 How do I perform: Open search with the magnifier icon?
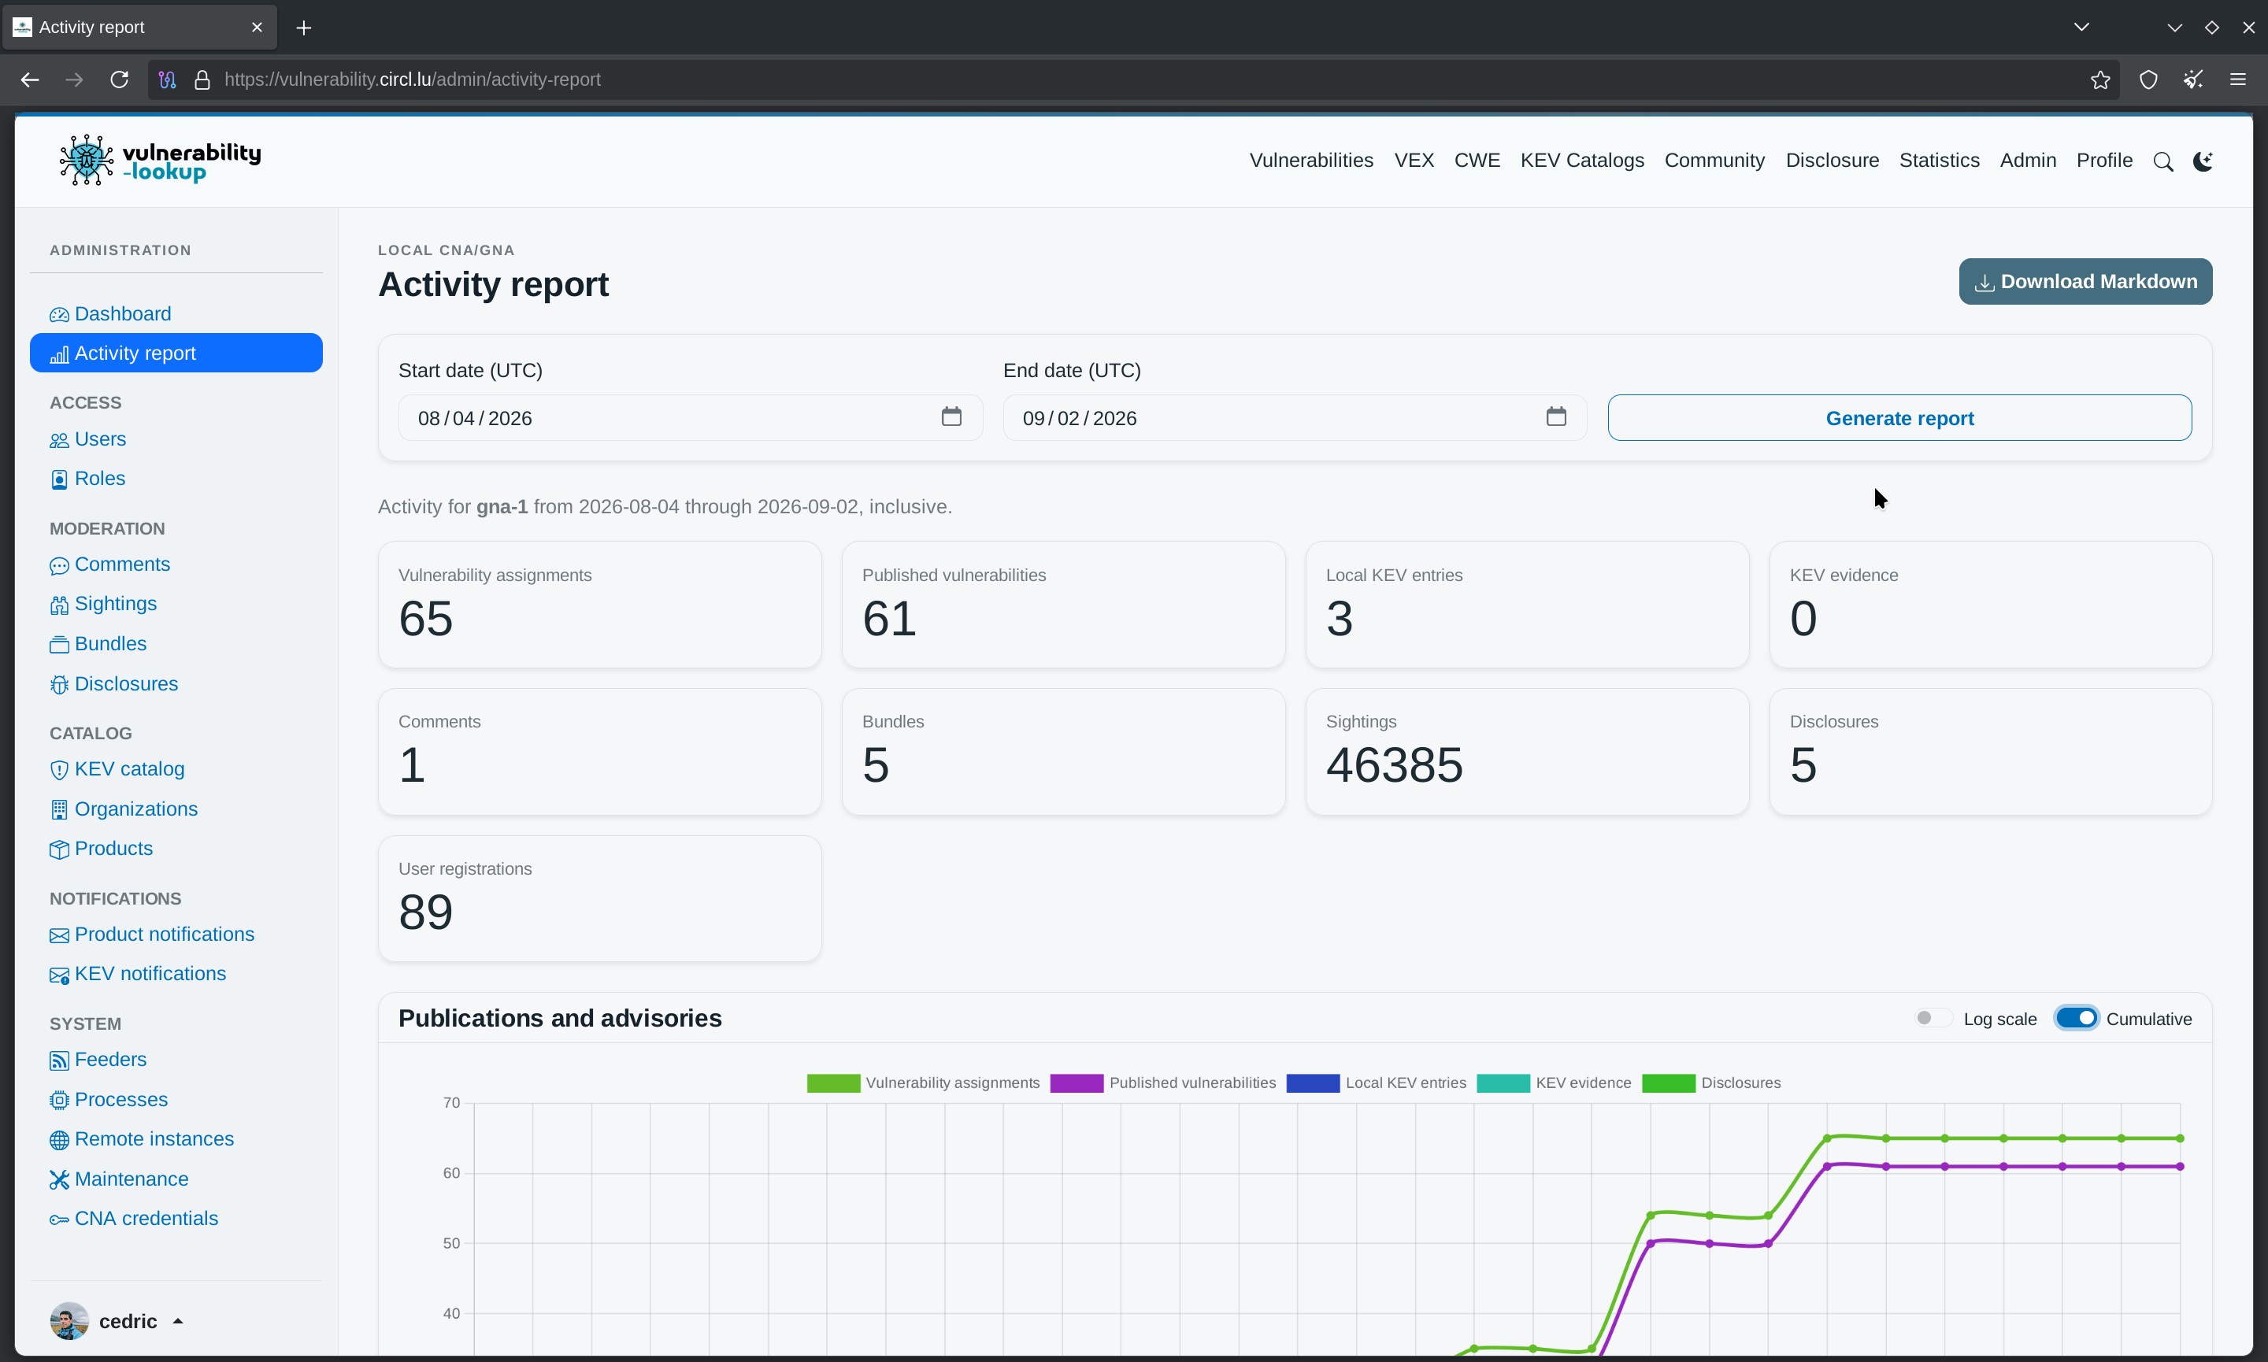(2162, 161)
